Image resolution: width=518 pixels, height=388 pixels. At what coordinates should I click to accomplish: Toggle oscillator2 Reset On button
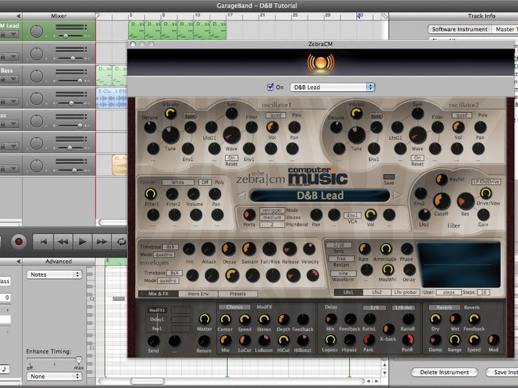point(417,158)
